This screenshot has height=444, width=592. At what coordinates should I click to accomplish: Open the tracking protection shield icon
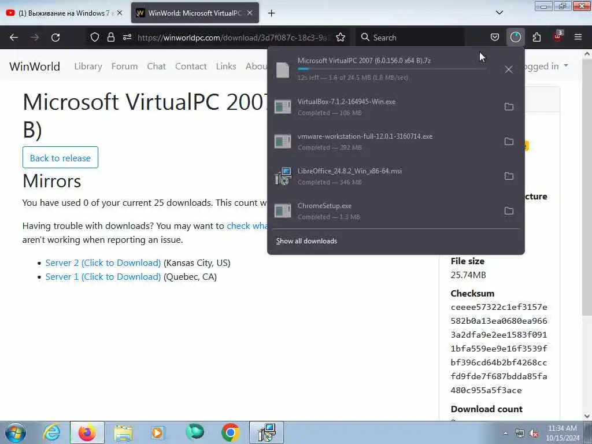click(95, 38)
